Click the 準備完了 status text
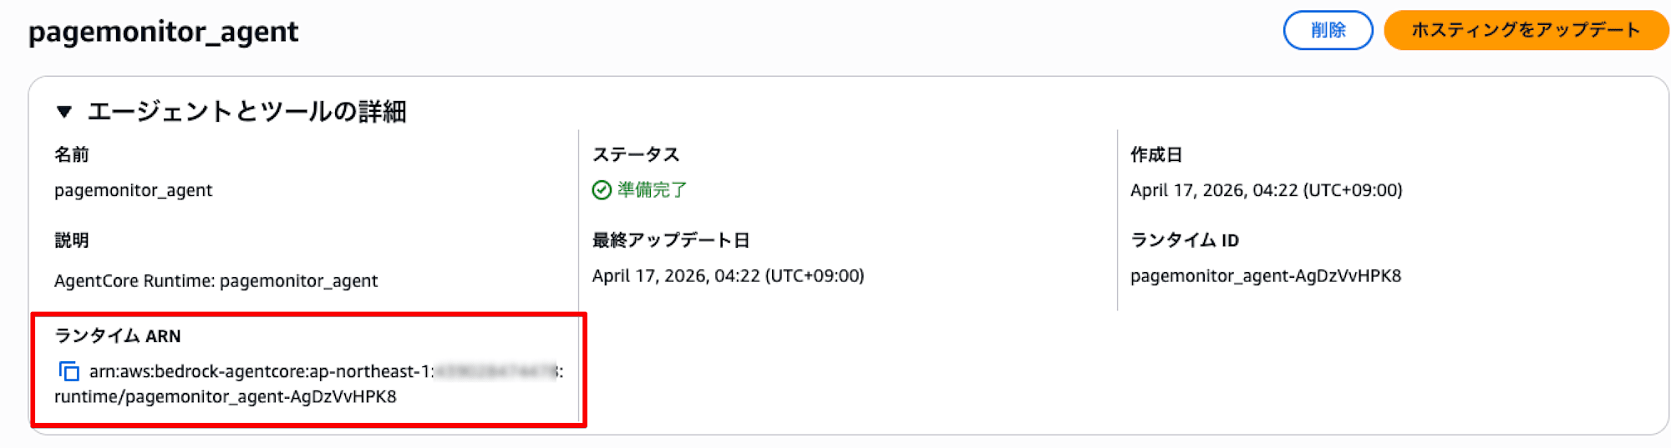 652,190
